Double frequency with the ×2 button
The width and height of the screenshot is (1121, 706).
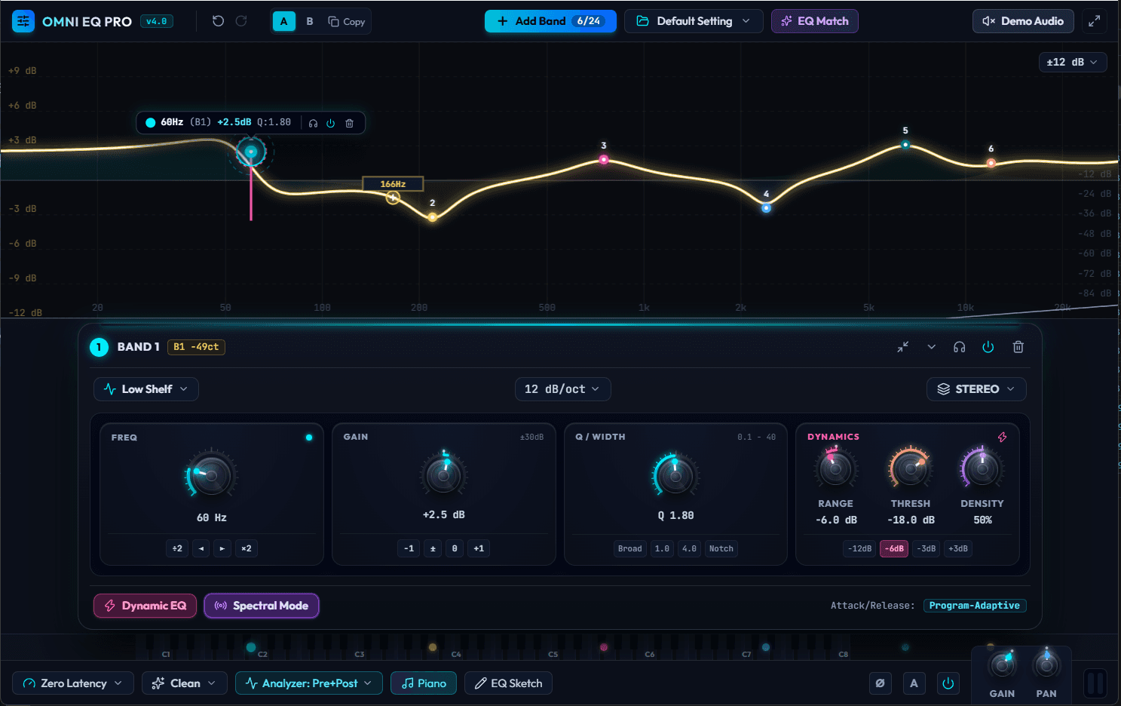click(x=247, y=548)
